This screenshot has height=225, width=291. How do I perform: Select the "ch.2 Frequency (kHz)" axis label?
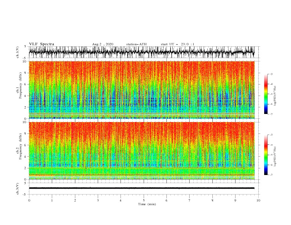click(19, 146)
